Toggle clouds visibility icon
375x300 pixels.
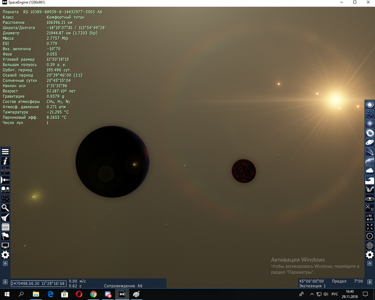(x=370, y=170)
